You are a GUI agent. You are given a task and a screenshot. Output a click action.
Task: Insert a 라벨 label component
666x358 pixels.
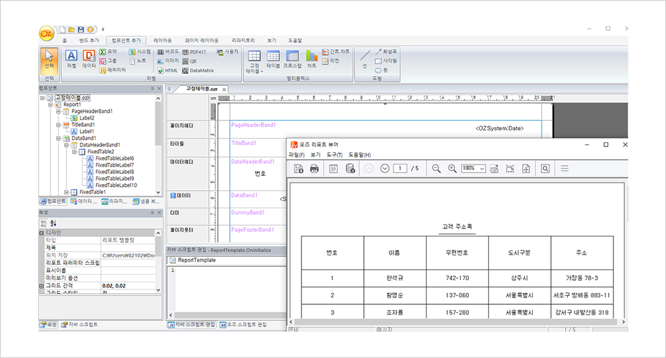click(71, 59)
